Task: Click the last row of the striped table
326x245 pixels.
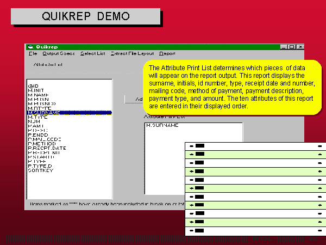Action: pyautogui.click(x=255, y=231)
